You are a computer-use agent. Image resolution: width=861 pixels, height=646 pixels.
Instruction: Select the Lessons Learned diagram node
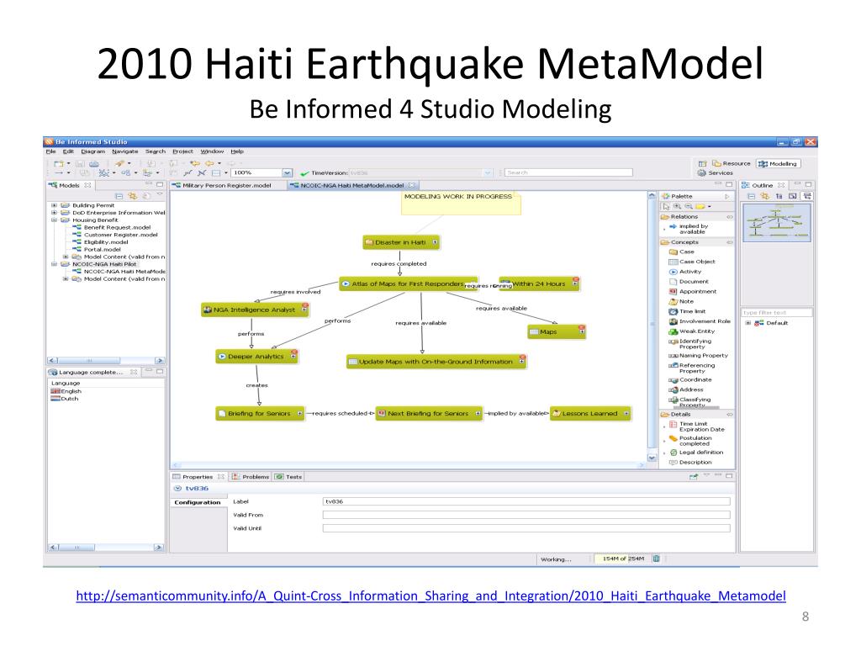pyautogui.click(x=589, y=414)
